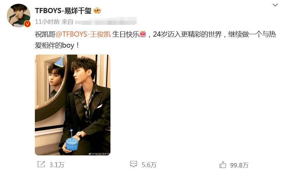The image size is (281, 173).
Task: Open comments with speech bubble icon
Action: pos(134,164)
